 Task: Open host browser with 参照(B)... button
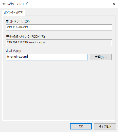101,57
